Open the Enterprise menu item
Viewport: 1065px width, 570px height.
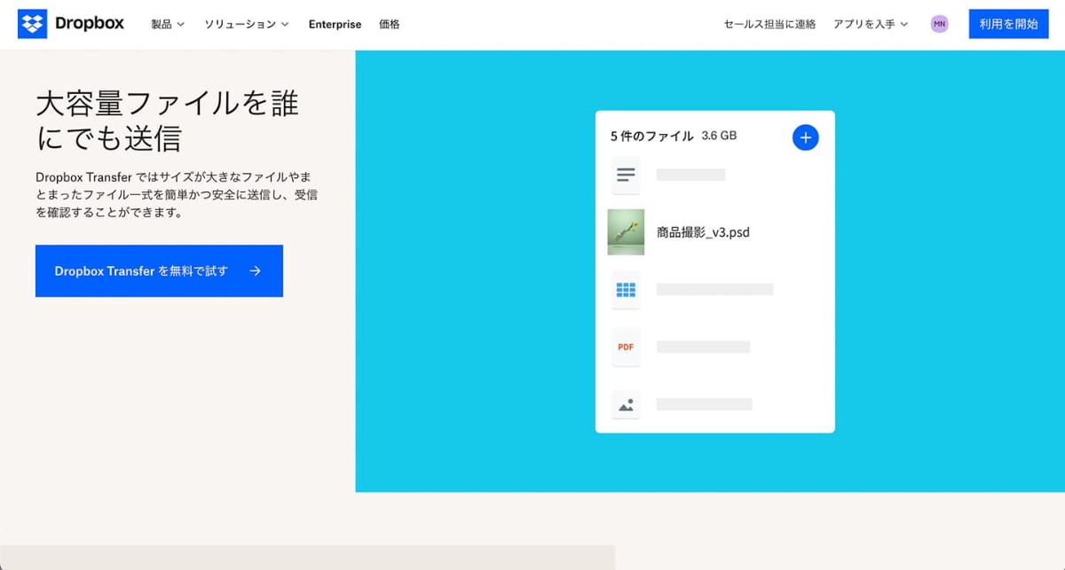[x=335, y=24]
